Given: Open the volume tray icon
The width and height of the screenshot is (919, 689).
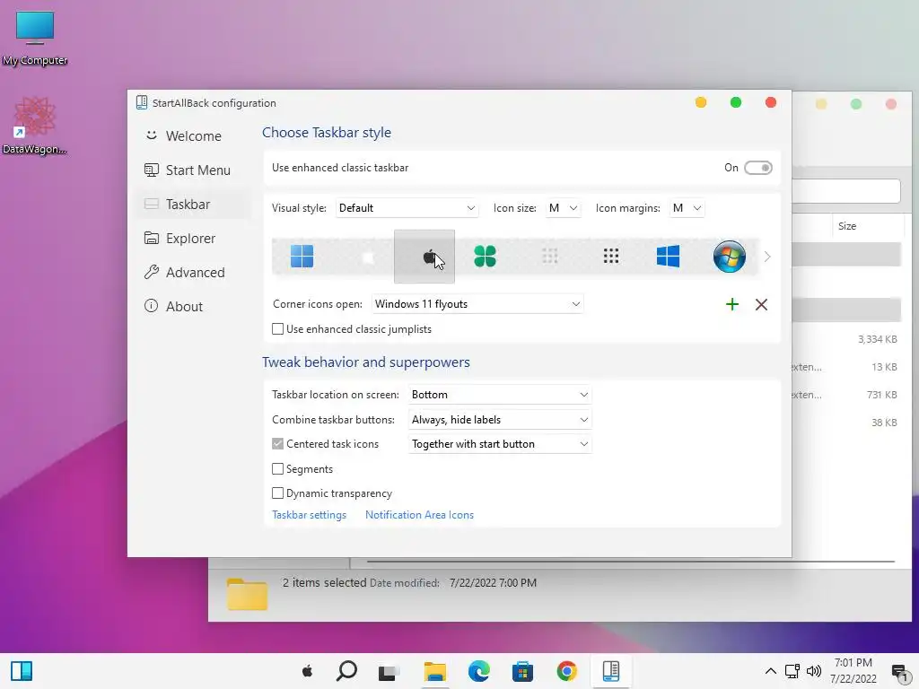Looking at the screenshot, I should [x=814, y=671].
